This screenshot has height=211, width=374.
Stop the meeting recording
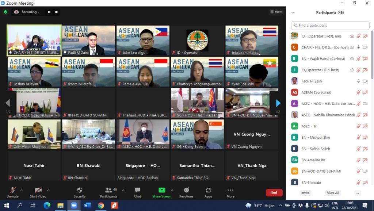click(x=57, y=12)
